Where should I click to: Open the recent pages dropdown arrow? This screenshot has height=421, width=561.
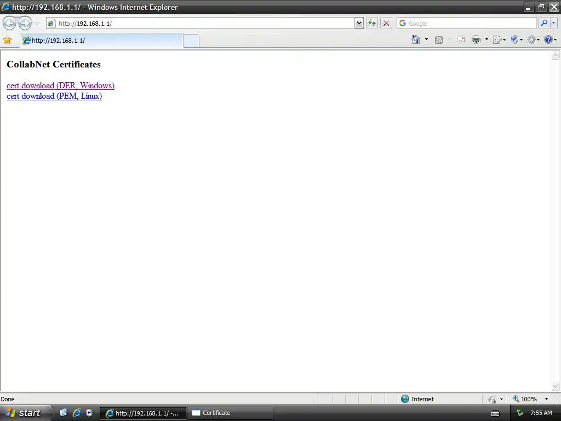point(37,24)
